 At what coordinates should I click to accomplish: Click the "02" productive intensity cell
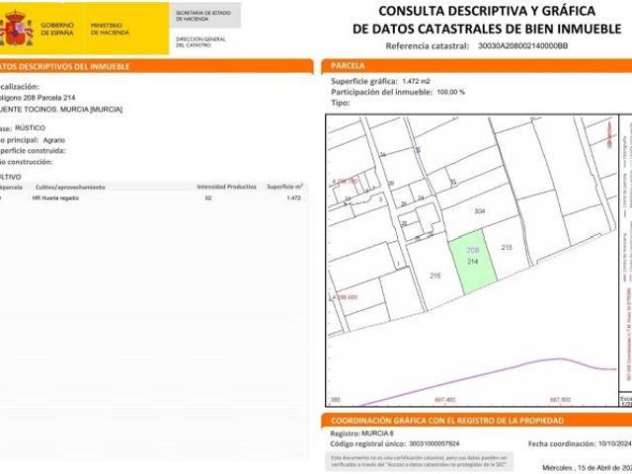point(208,197)
